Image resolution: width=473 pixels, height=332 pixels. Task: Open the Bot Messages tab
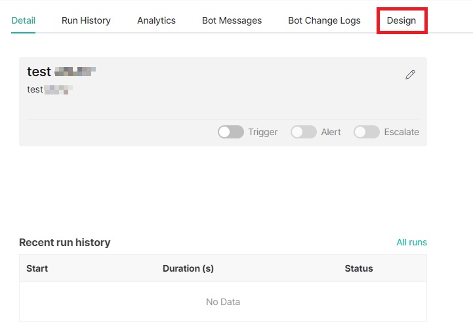232,20
